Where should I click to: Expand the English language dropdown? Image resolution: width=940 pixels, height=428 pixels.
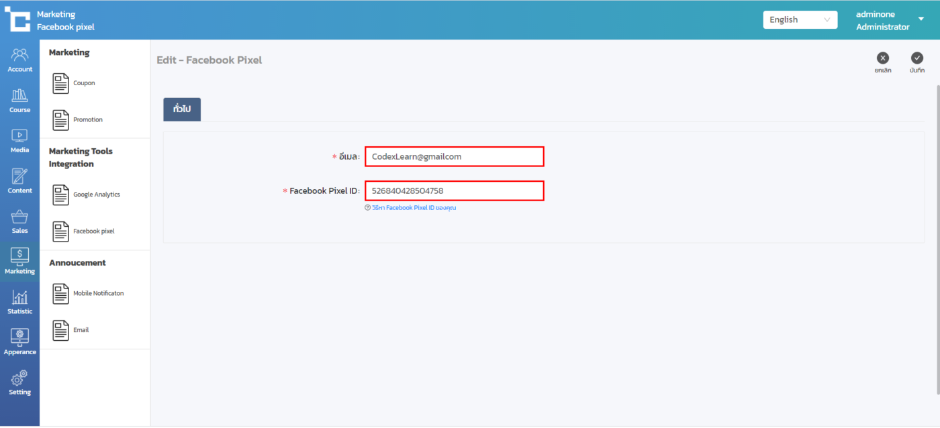point(800,19)
